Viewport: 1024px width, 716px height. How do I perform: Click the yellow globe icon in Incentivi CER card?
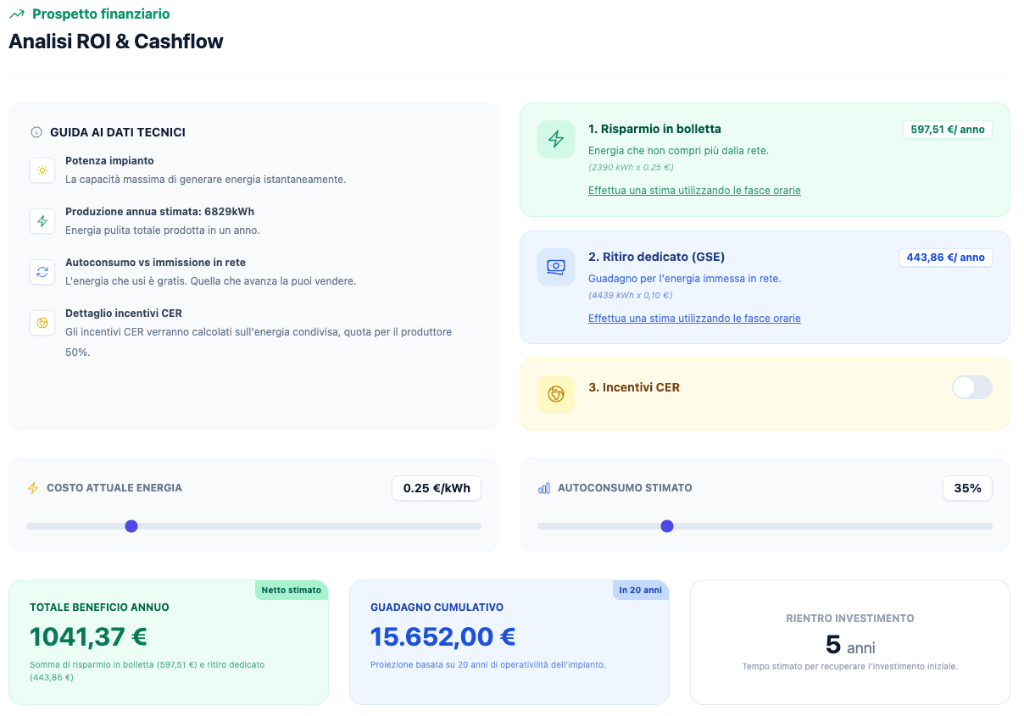click(556, 394)
